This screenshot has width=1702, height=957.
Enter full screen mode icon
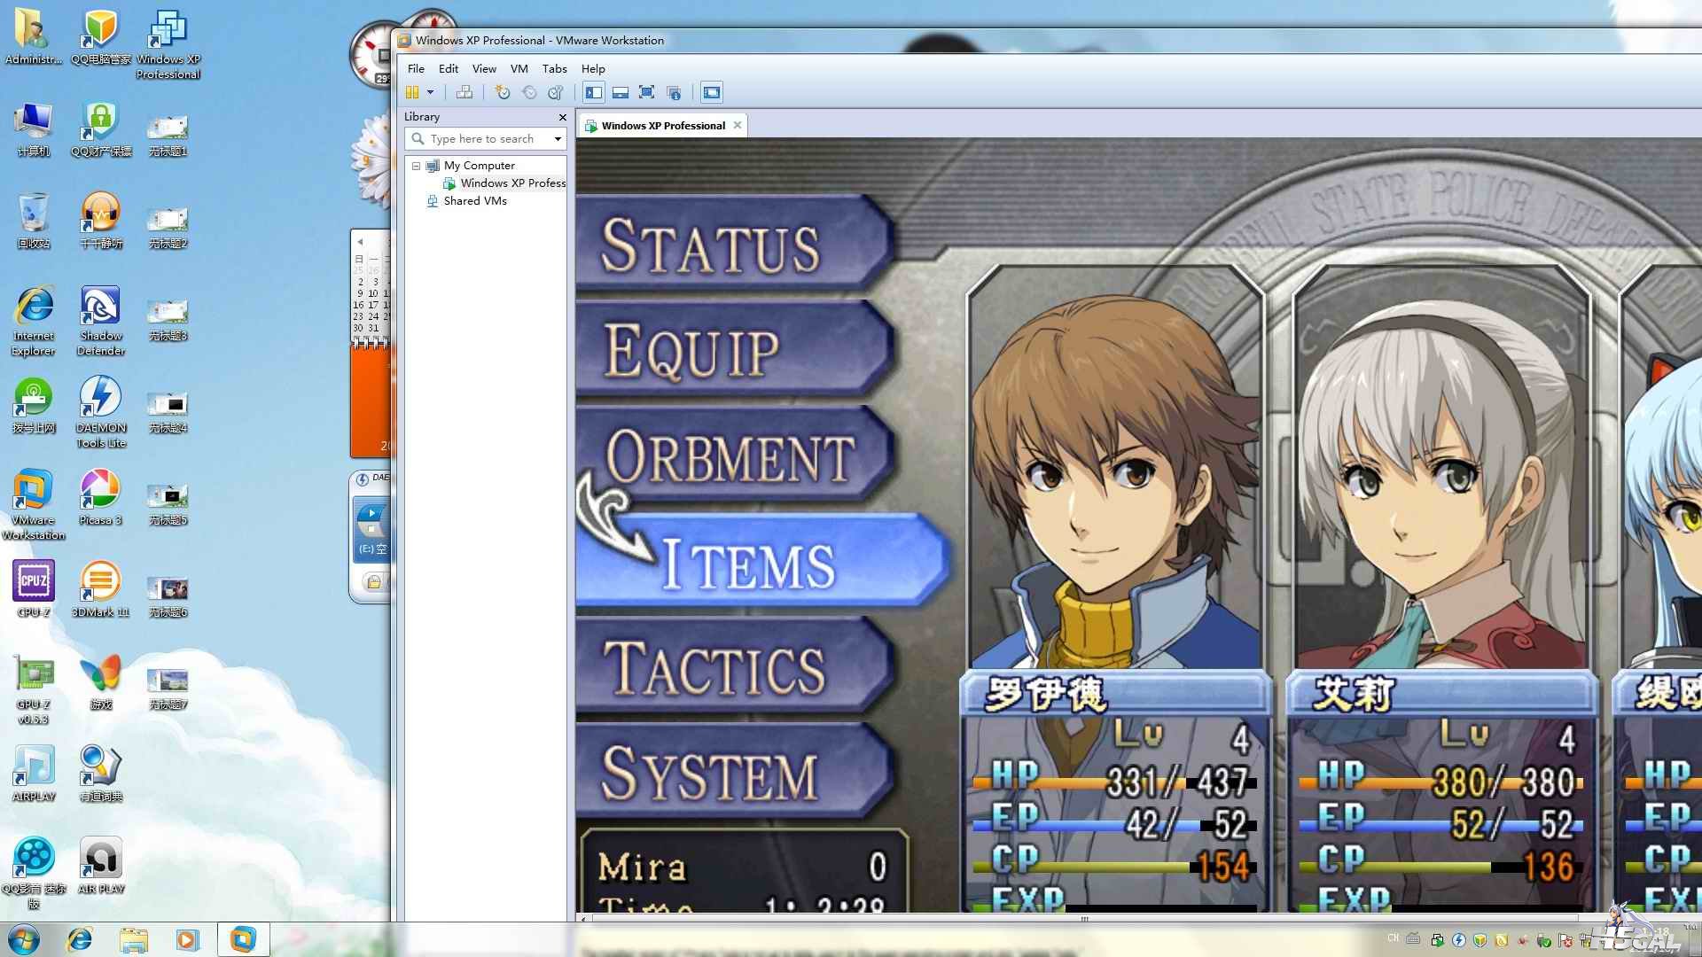click(647, 92)
